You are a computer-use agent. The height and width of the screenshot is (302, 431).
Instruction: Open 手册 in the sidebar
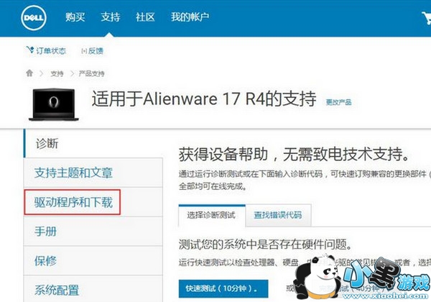coord(93,232)
